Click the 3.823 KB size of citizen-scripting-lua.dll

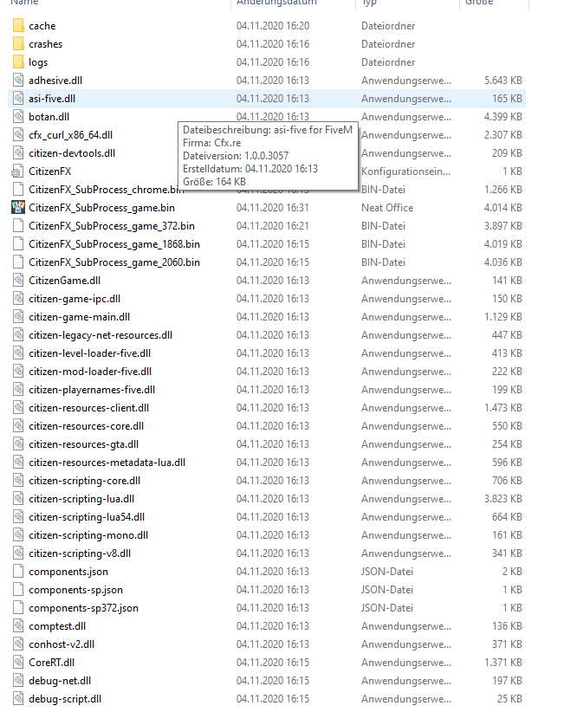[x=503, y=499]
